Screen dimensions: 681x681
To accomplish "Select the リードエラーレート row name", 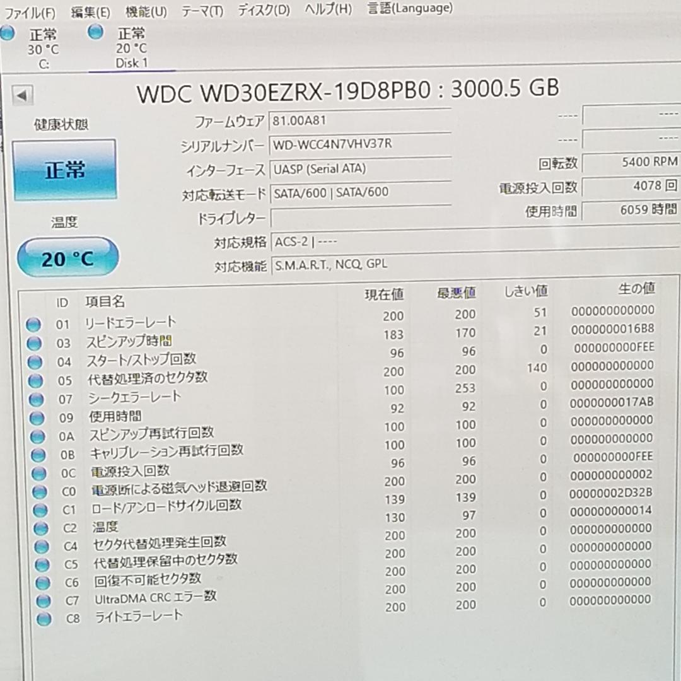I will (x=130, y=322).
